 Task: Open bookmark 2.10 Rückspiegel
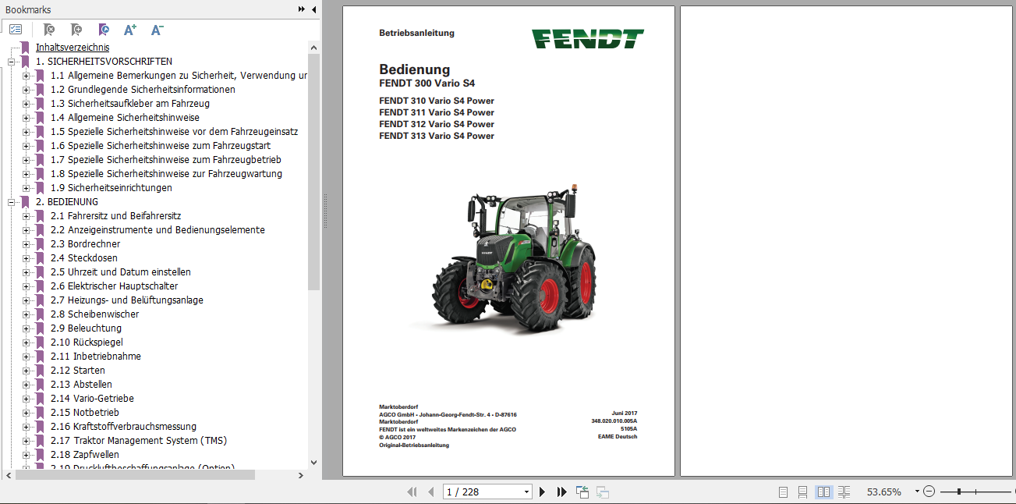[x=87, y=342]
